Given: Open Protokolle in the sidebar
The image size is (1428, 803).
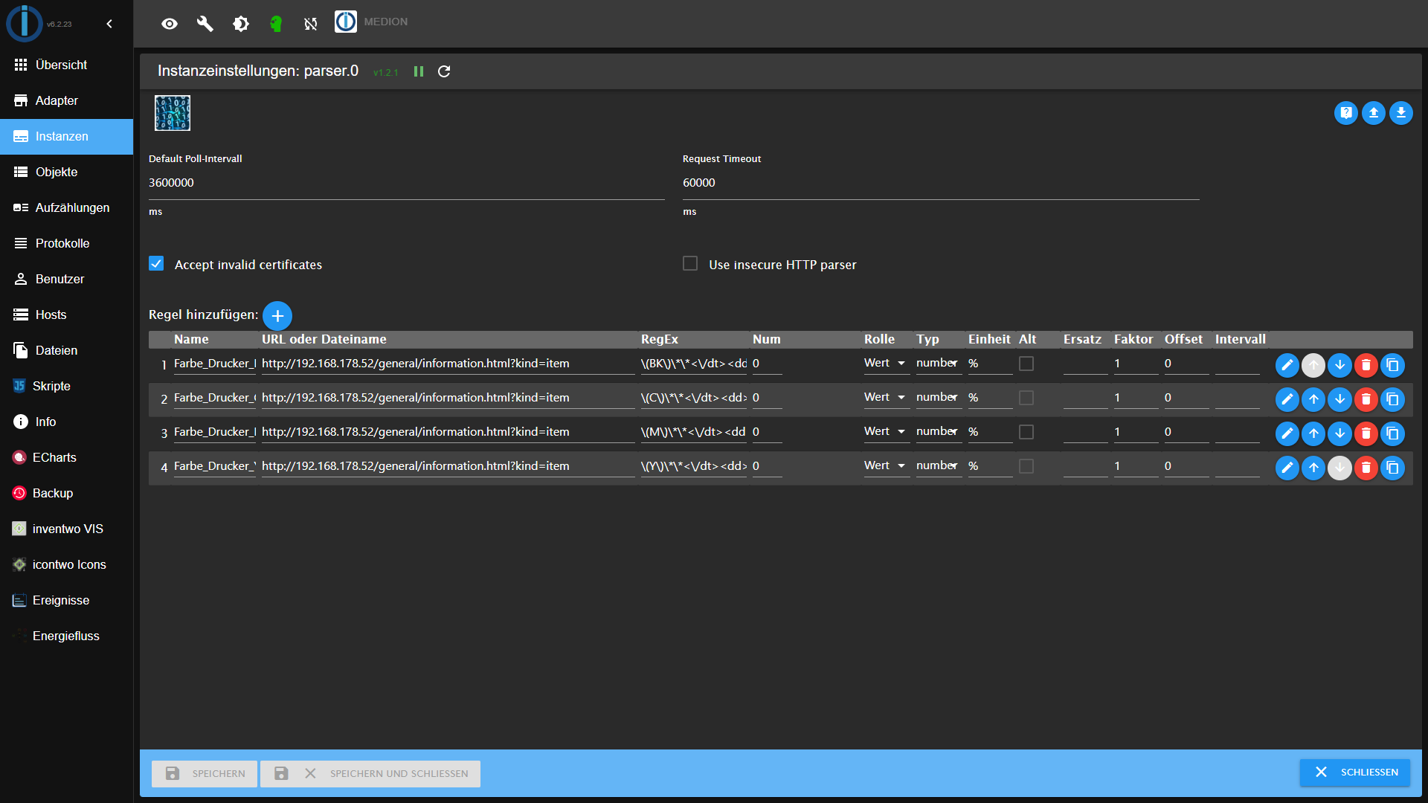Looking at the screenshot, I should (x=66, y=244).
